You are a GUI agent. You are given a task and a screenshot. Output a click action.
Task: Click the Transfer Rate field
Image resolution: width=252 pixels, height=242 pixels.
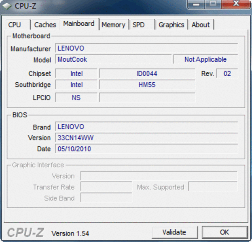click(x=106, y=187)
